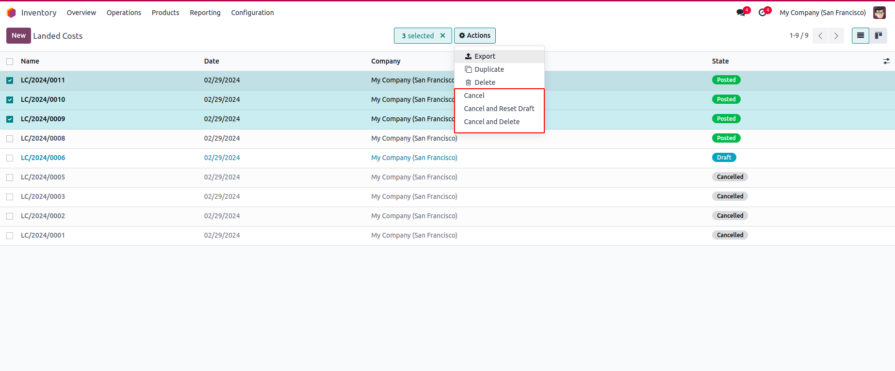Click the date cell of LC/2024/0009
Screen dimensions: 895x371
click(x=222, y=119)
